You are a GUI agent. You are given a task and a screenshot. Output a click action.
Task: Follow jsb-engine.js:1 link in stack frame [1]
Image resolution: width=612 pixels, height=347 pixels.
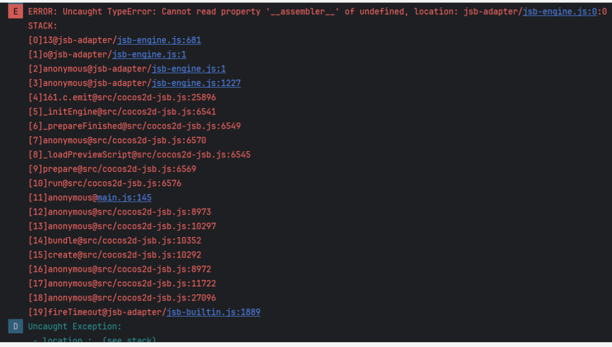[x=149, y=55]
